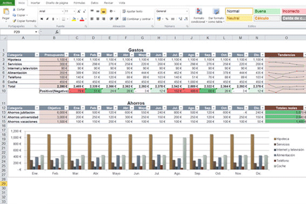306x204 pixels.
Task: Open the Mayo filter arrow in Ahorros table
Action: click(x=148, y=108)
